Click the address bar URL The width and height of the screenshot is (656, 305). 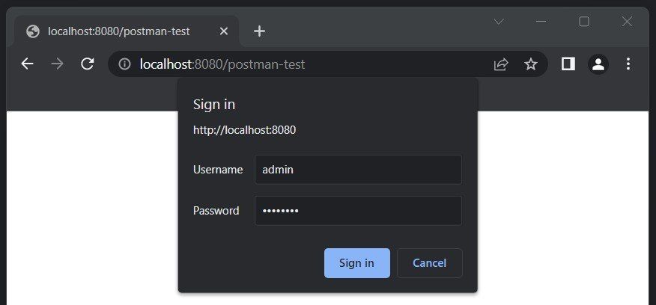[x=222, y=64]
